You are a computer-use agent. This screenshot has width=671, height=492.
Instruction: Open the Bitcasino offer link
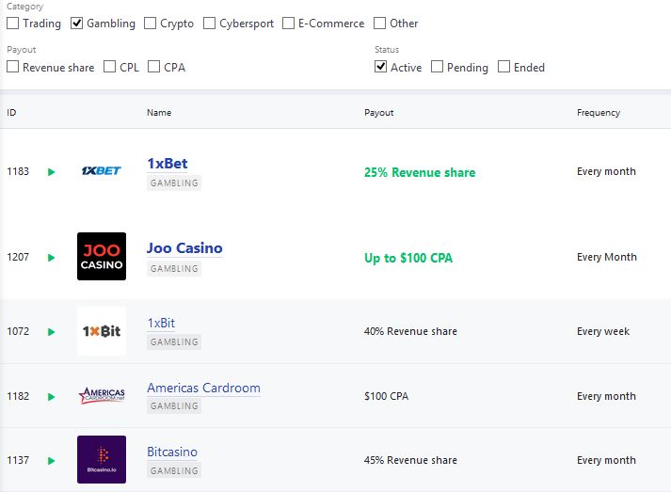point(172,452)
